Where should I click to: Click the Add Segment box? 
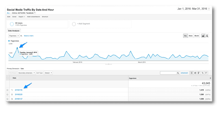101,24
